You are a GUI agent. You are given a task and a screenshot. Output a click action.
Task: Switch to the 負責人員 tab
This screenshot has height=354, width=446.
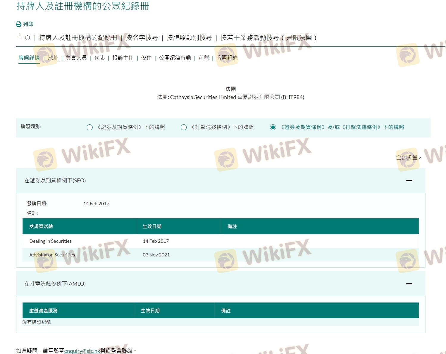[x=76, y=58]
